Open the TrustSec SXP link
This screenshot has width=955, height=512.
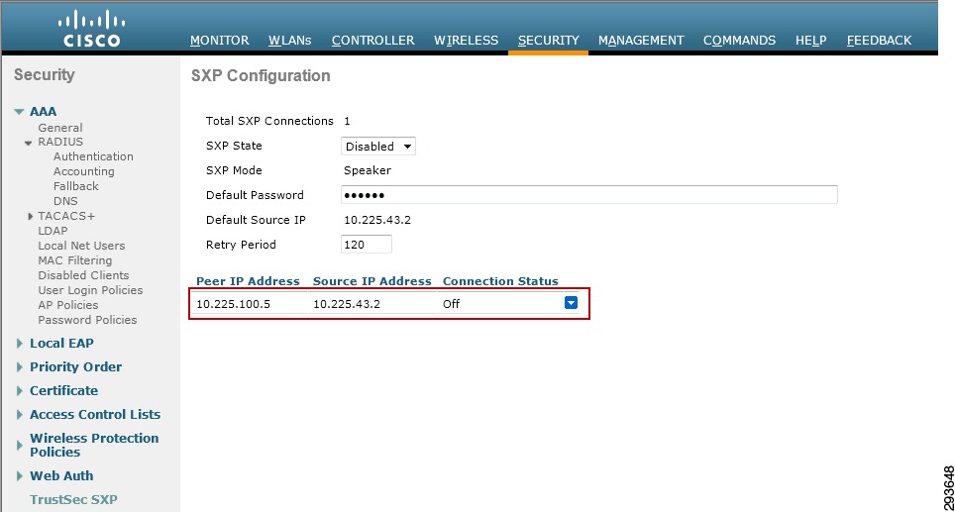click(73, 499)
